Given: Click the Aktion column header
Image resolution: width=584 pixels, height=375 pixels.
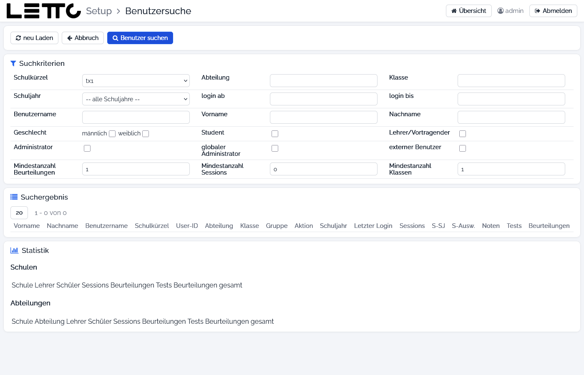Looking at the screenshot, I should [304, 226].
